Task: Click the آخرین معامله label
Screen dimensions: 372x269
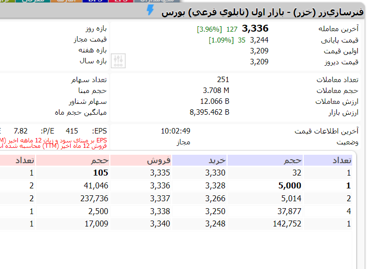Action: 338,29
